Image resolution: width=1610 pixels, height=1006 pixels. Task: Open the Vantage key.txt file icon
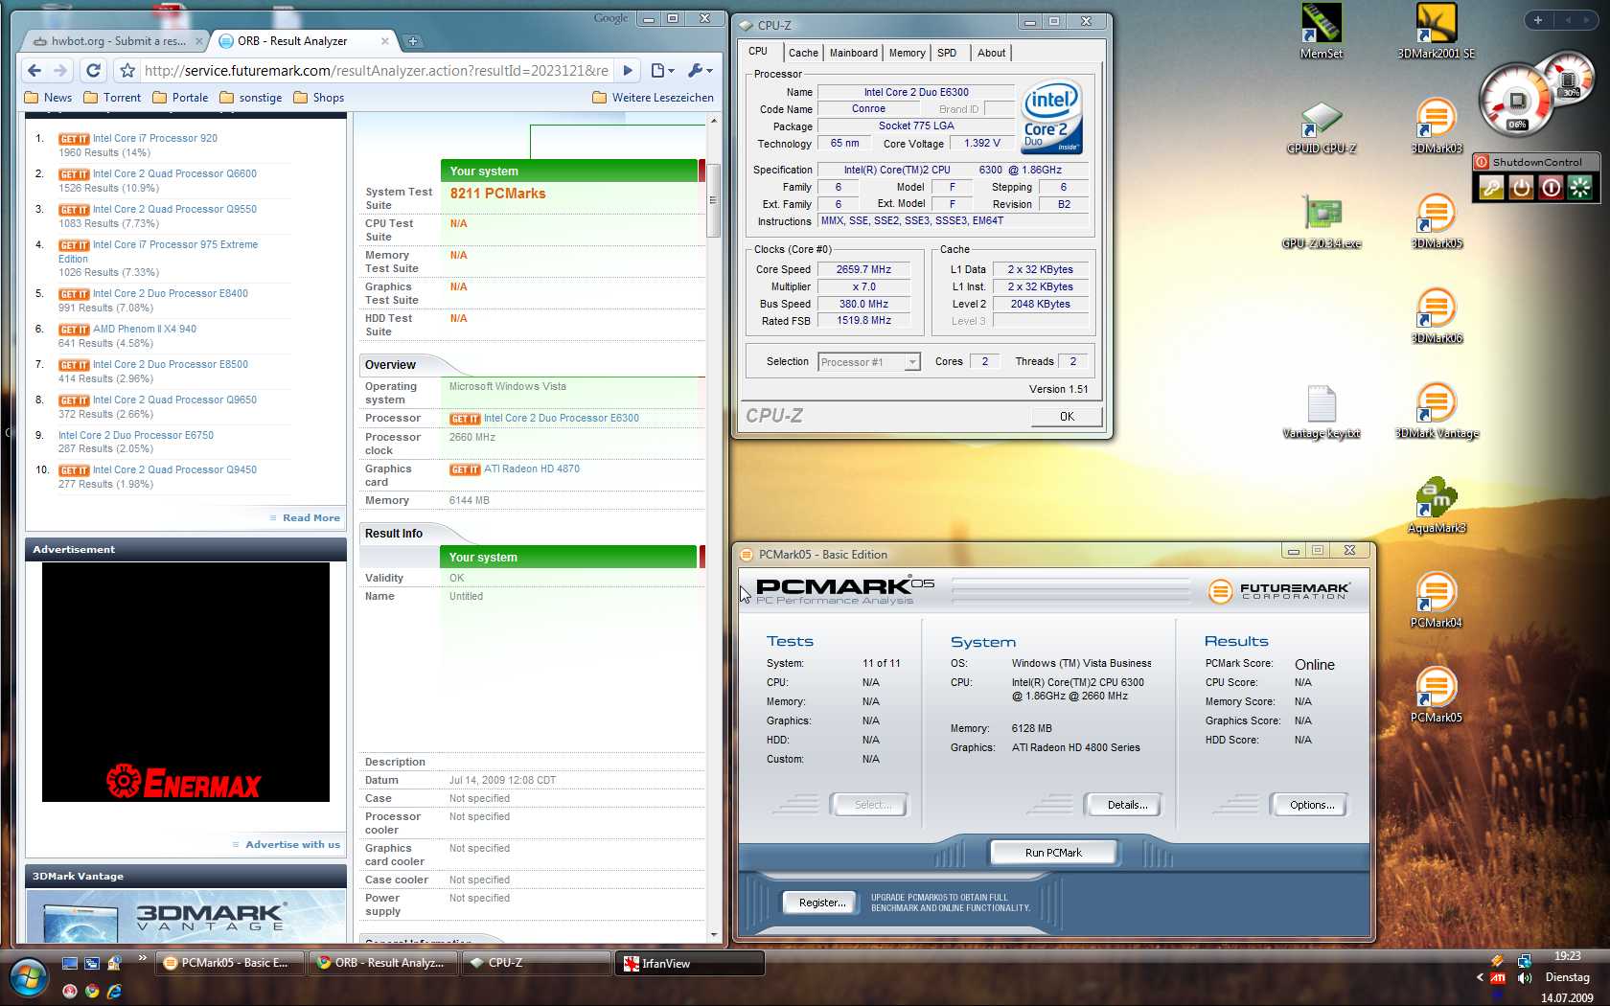1321,412
